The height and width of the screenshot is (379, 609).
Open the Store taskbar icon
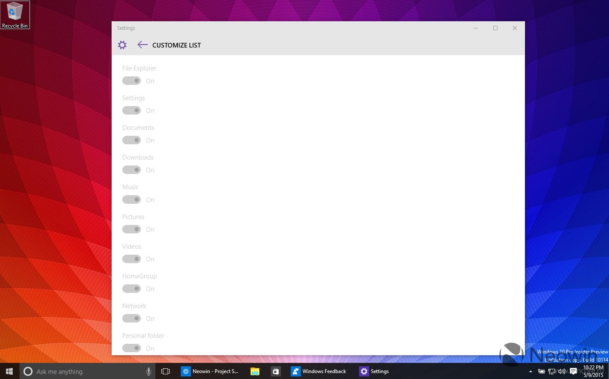tap(276, 371)
